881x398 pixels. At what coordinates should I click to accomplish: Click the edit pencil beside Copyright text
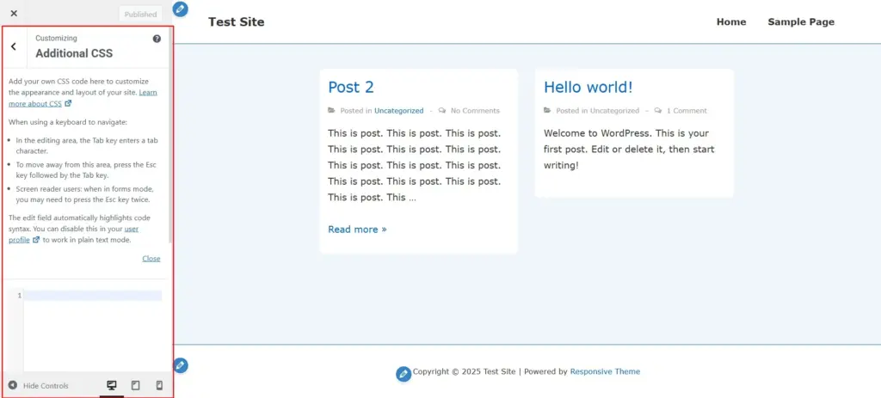coord(404,374)
